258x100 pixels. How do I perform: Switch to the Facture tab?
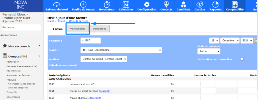tap(58, 29)
